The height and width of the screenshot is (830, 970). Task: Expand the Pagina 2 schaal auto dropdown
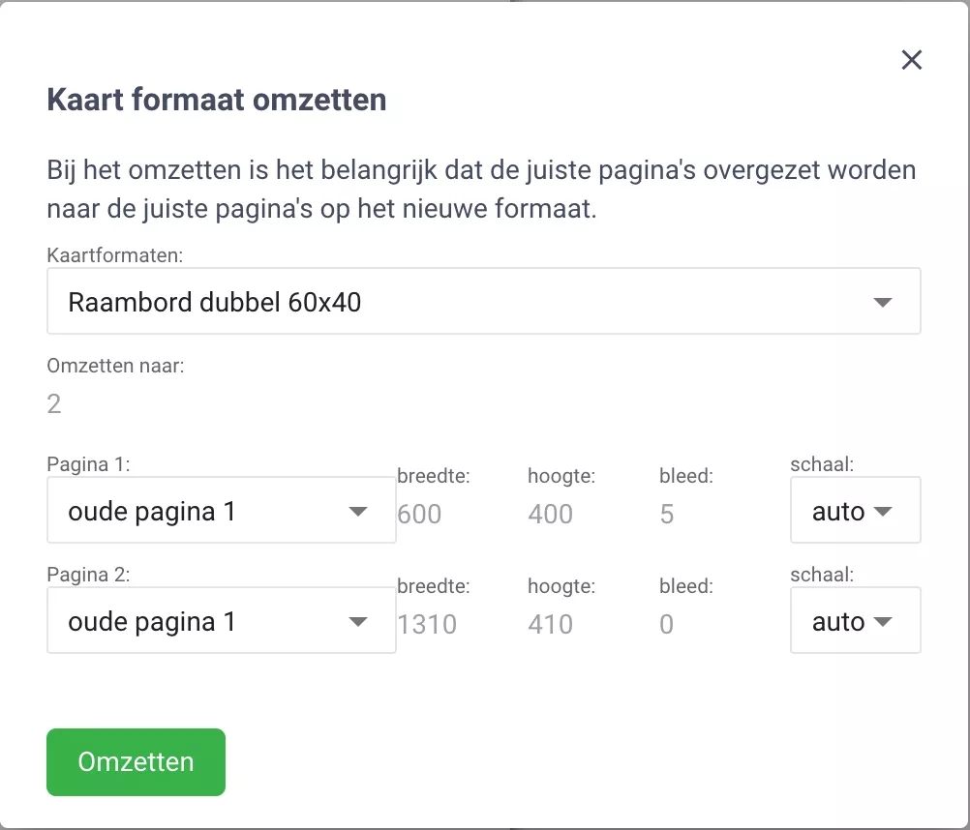pos(854,621)
